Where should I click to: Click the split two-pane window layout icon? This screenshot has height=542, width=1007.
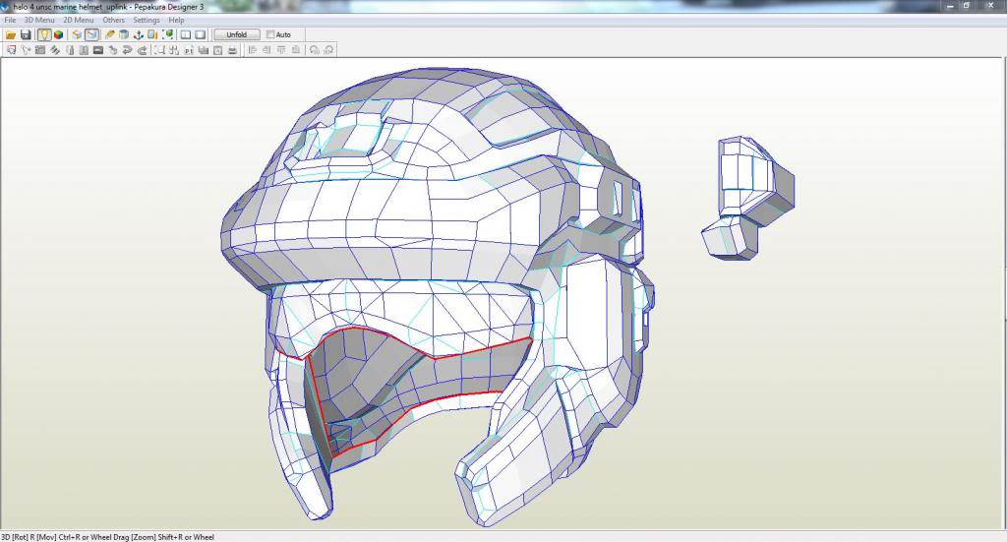pos(185,34)
